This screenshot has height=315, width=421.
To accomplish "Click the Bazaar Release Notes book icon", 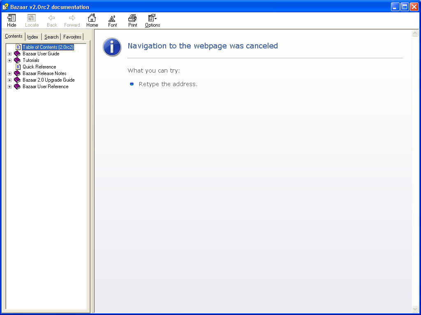I will point(17,73).
